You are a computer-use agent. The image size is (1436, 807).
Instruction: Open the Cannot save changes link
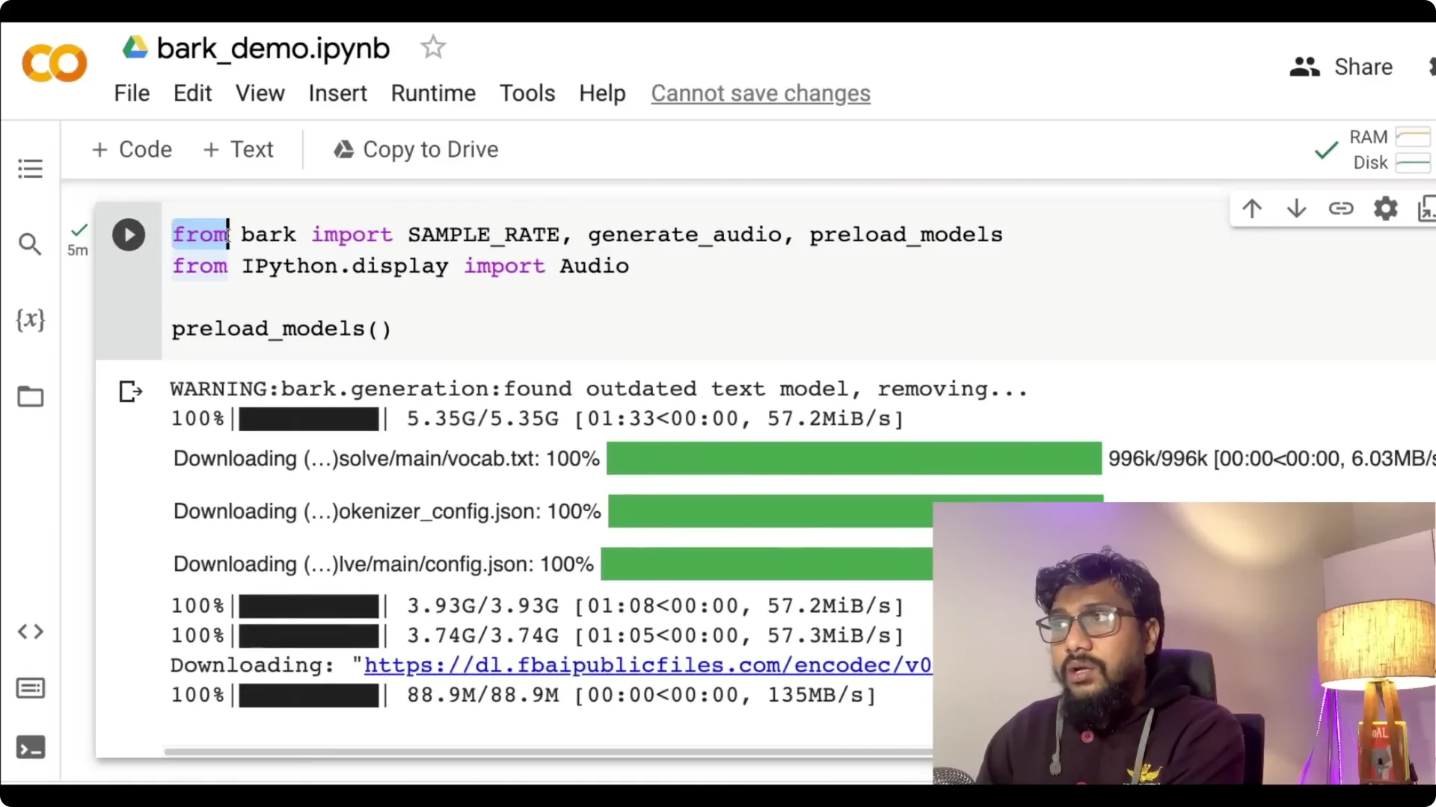click(x=760, y=93)
